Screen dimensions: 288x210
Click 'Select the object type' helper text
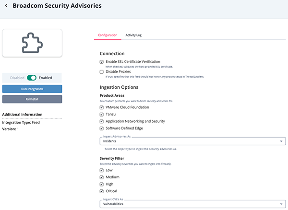(141, 149)
